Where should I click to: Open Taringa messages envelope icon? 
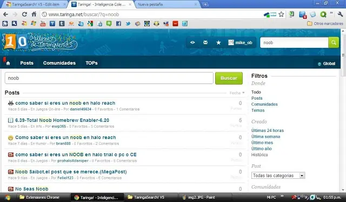205,43
